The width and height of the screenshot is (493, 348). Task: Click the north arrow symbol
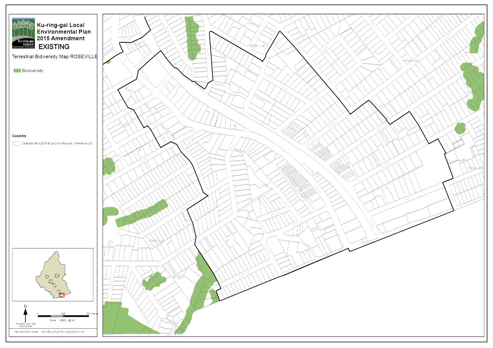[25, 314]
